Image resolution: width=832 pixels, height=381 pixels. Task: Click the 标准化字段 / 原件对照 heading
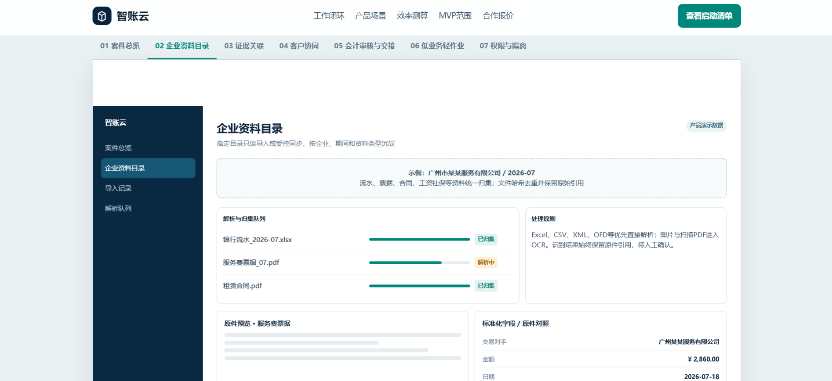[516, 323]
